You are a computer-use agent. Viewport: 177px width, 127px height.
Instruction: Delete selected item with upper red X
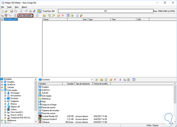63,16
